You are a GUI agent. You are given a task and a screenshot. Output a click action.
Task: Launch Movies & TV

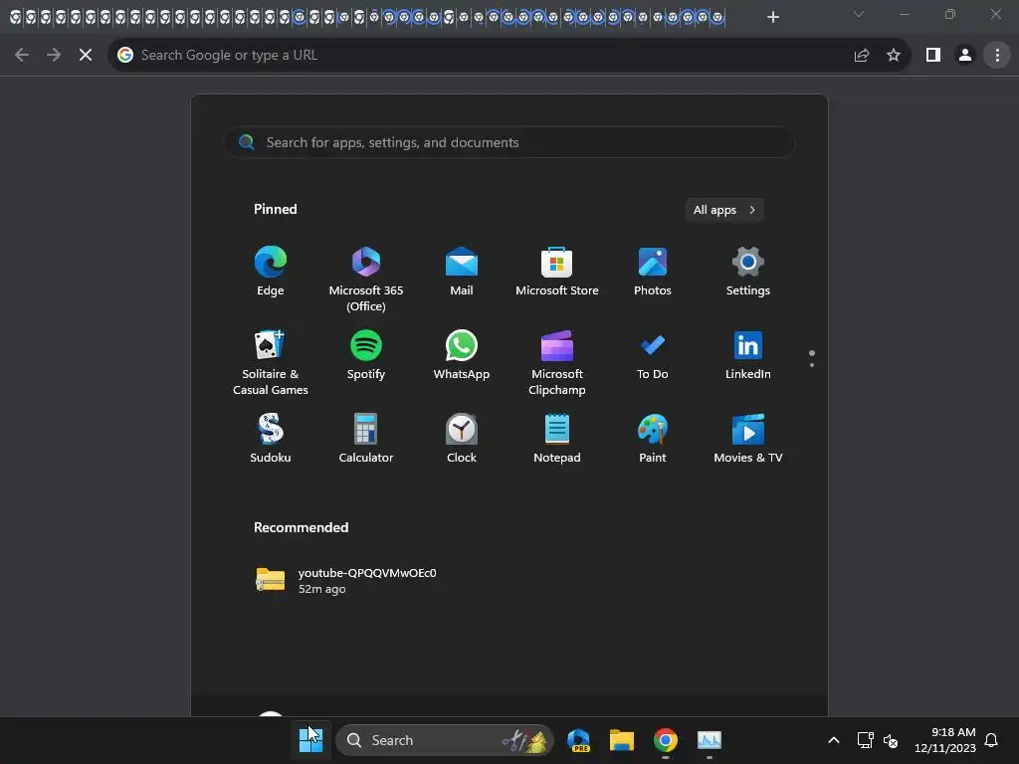point(748,438)
